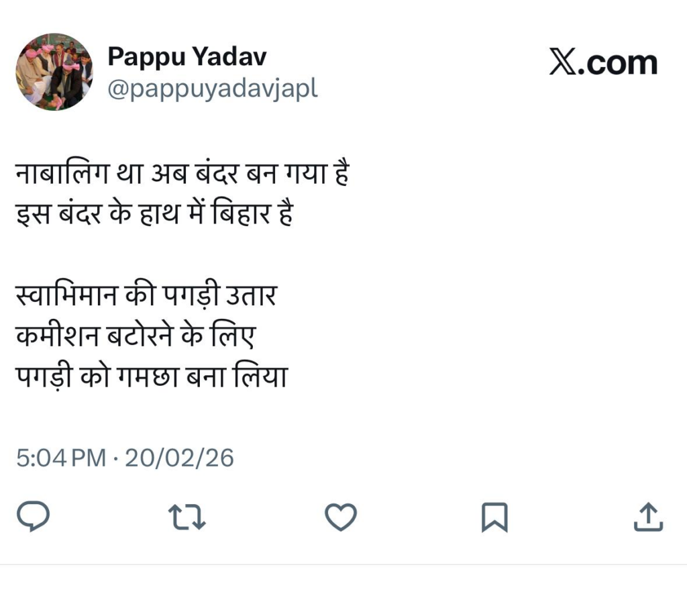Click the 5:04 PM time in the timestamp
This screenshot has width=687, height=598.
(61, 458)
